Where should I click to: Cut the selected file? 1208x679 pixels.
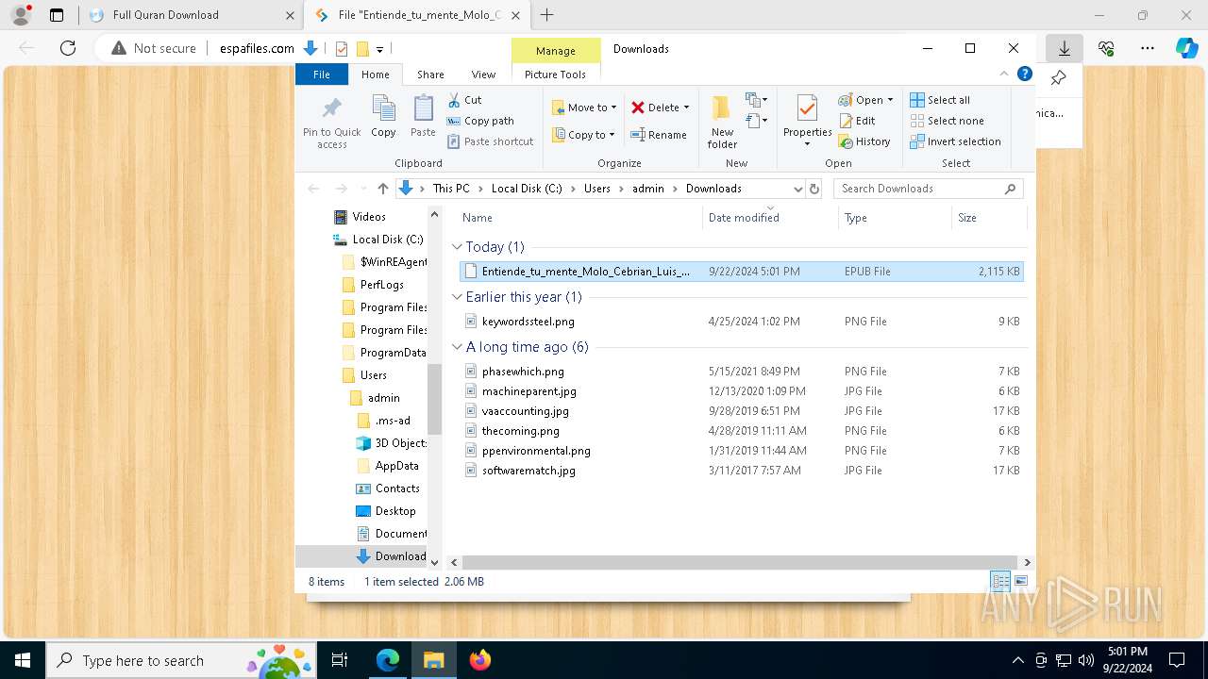[x=464, y=100]
